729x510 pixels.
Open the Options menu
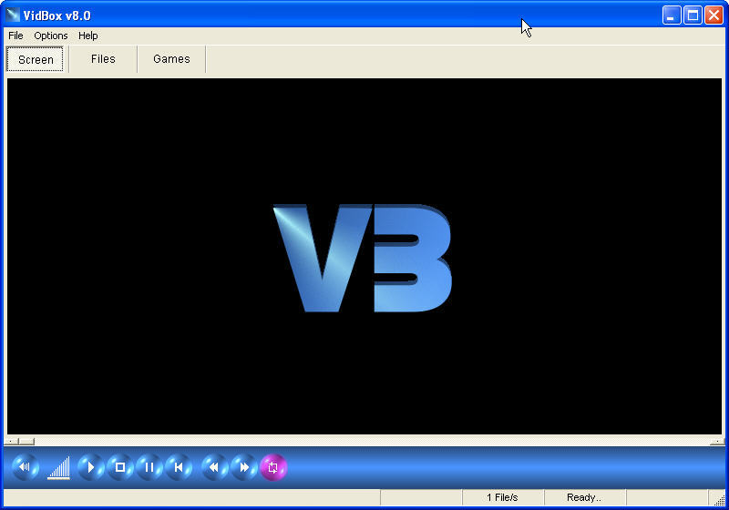pyautogui.click(x=51, y=36)
